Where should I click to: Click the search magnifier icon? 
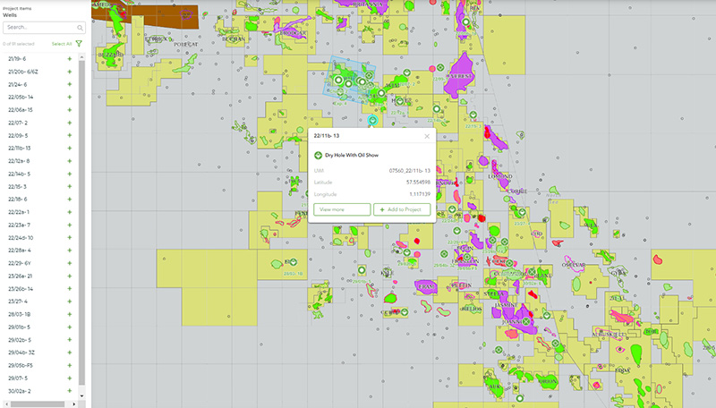click(x=80, y=27)
